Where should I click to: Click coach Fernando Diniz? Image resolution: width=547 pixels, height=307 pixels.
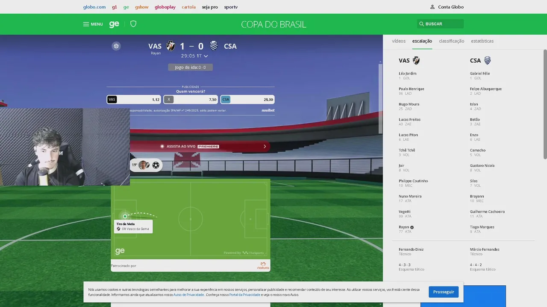[411, 249]
